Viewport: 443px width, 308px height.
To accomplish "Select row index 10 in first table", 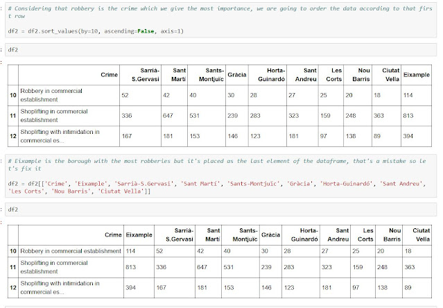I will click(x=13, y=95).
